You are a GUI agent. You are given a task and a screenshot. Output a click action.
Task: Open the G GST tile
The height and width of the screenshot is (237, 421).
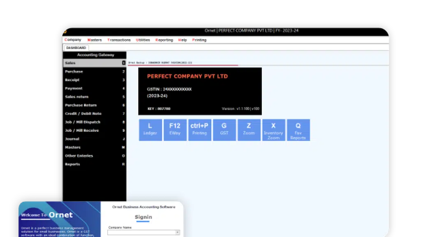224,130
